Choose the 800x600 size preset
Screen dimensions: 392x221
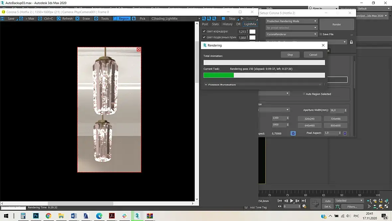(336, 125)
